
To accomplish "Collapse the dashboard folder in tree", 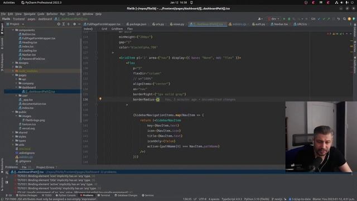I will [16, 87].
